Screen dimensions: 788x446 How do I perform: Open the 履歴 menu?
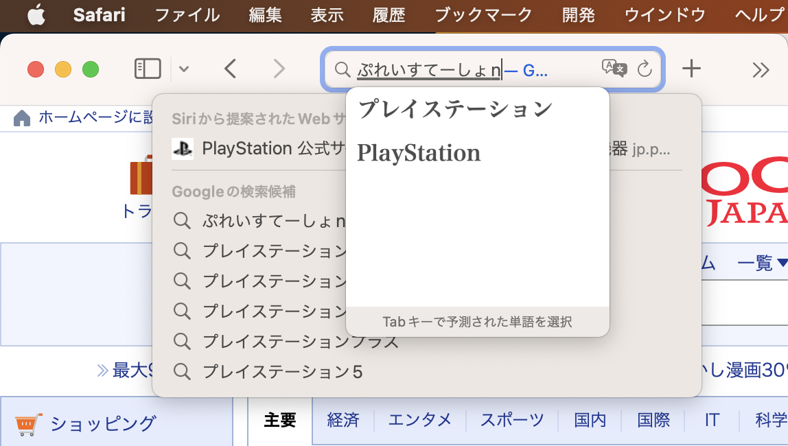pos(389,15)
